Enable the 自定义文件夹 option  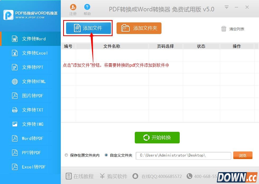pos(107,155)
